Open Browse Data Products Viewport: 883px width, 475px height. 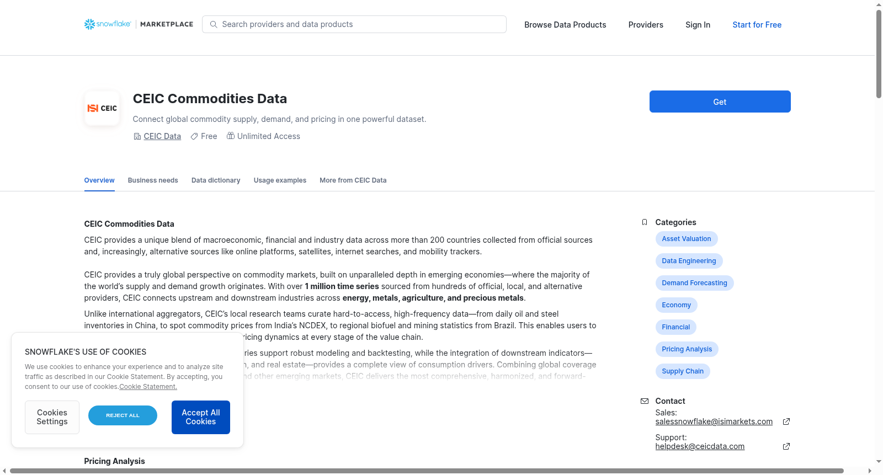(x=565, y=25)
